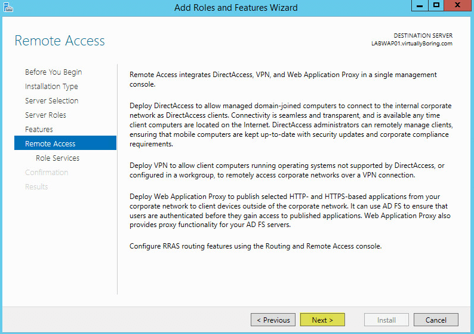Click the greyed-out Confirmation step

tap(47, 173)
